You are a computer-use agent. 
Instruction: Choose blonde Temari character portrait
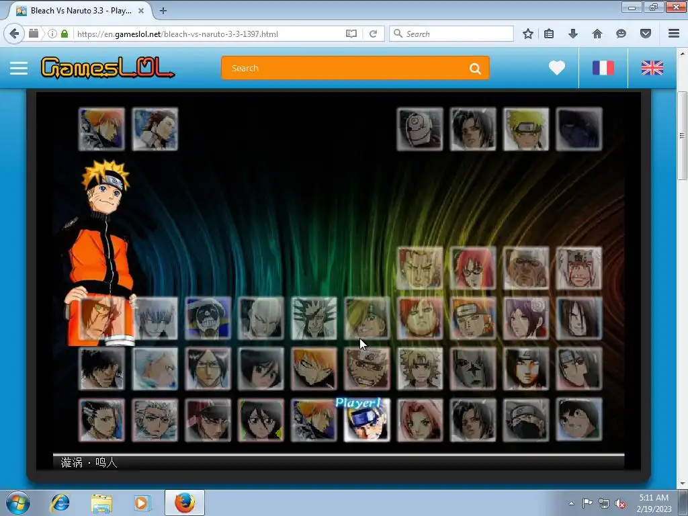tap(420, 369)
